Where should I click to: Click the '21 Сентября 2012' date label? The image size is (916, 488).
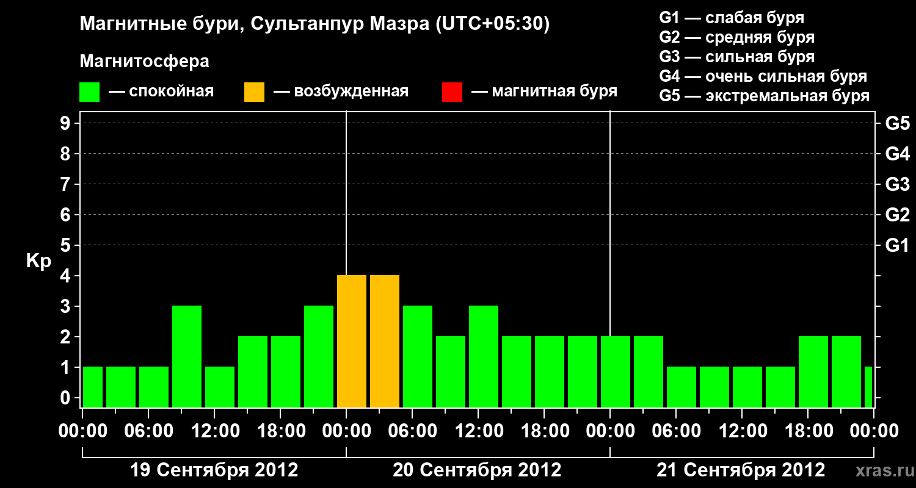741,470
